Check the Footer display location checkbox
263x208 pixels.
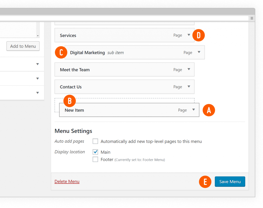click(95, 159)
